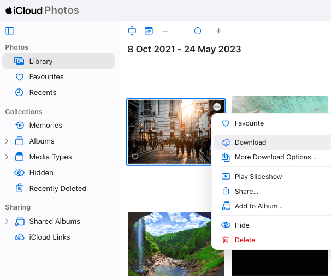Select Download from the context menu

pyautogui.click(x=250, y=142)
